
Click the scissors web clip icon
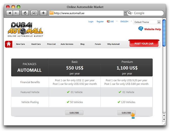[x=34, y=13]
